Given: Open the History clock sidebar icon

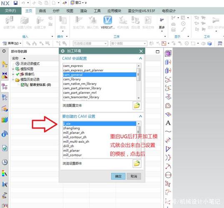Looking at the screenshot, I should pyautogui.click(x=5, y=162).
